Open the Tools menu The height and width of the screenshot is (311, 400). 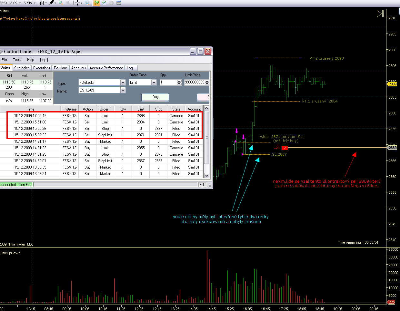(x=17, y=60)
